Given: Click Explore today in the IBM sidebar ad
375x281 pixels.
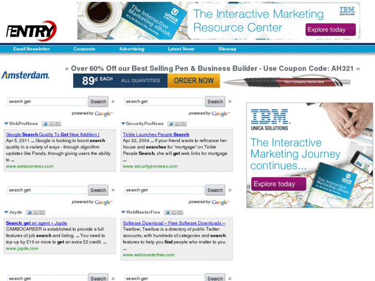Looking at the screenshot, I should (x=279, y=184).
